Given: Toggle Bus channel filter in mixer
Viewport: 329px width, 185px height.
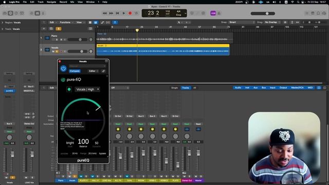Looking at the screenshot, I should tap(264, 88).
